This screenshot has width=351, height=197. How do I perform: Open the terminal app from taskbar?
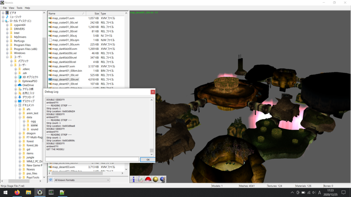51,192
